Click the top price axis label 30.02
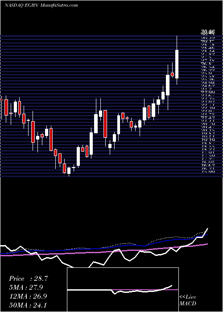223x312 pixels. pyautogui.click(x=208, y=32)
